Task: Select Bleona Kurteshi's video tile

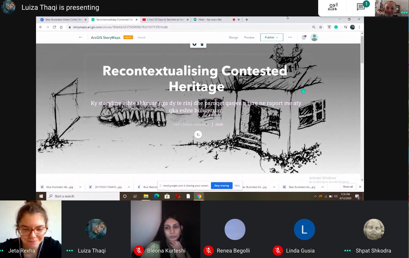Action: 166,229
